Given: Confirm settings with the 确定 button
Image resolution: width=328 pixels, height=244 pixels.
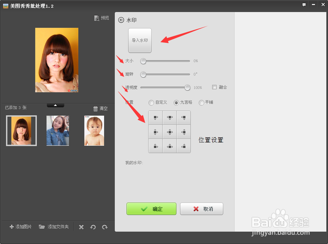Looking at the screenshot, I should click(151, 209).
